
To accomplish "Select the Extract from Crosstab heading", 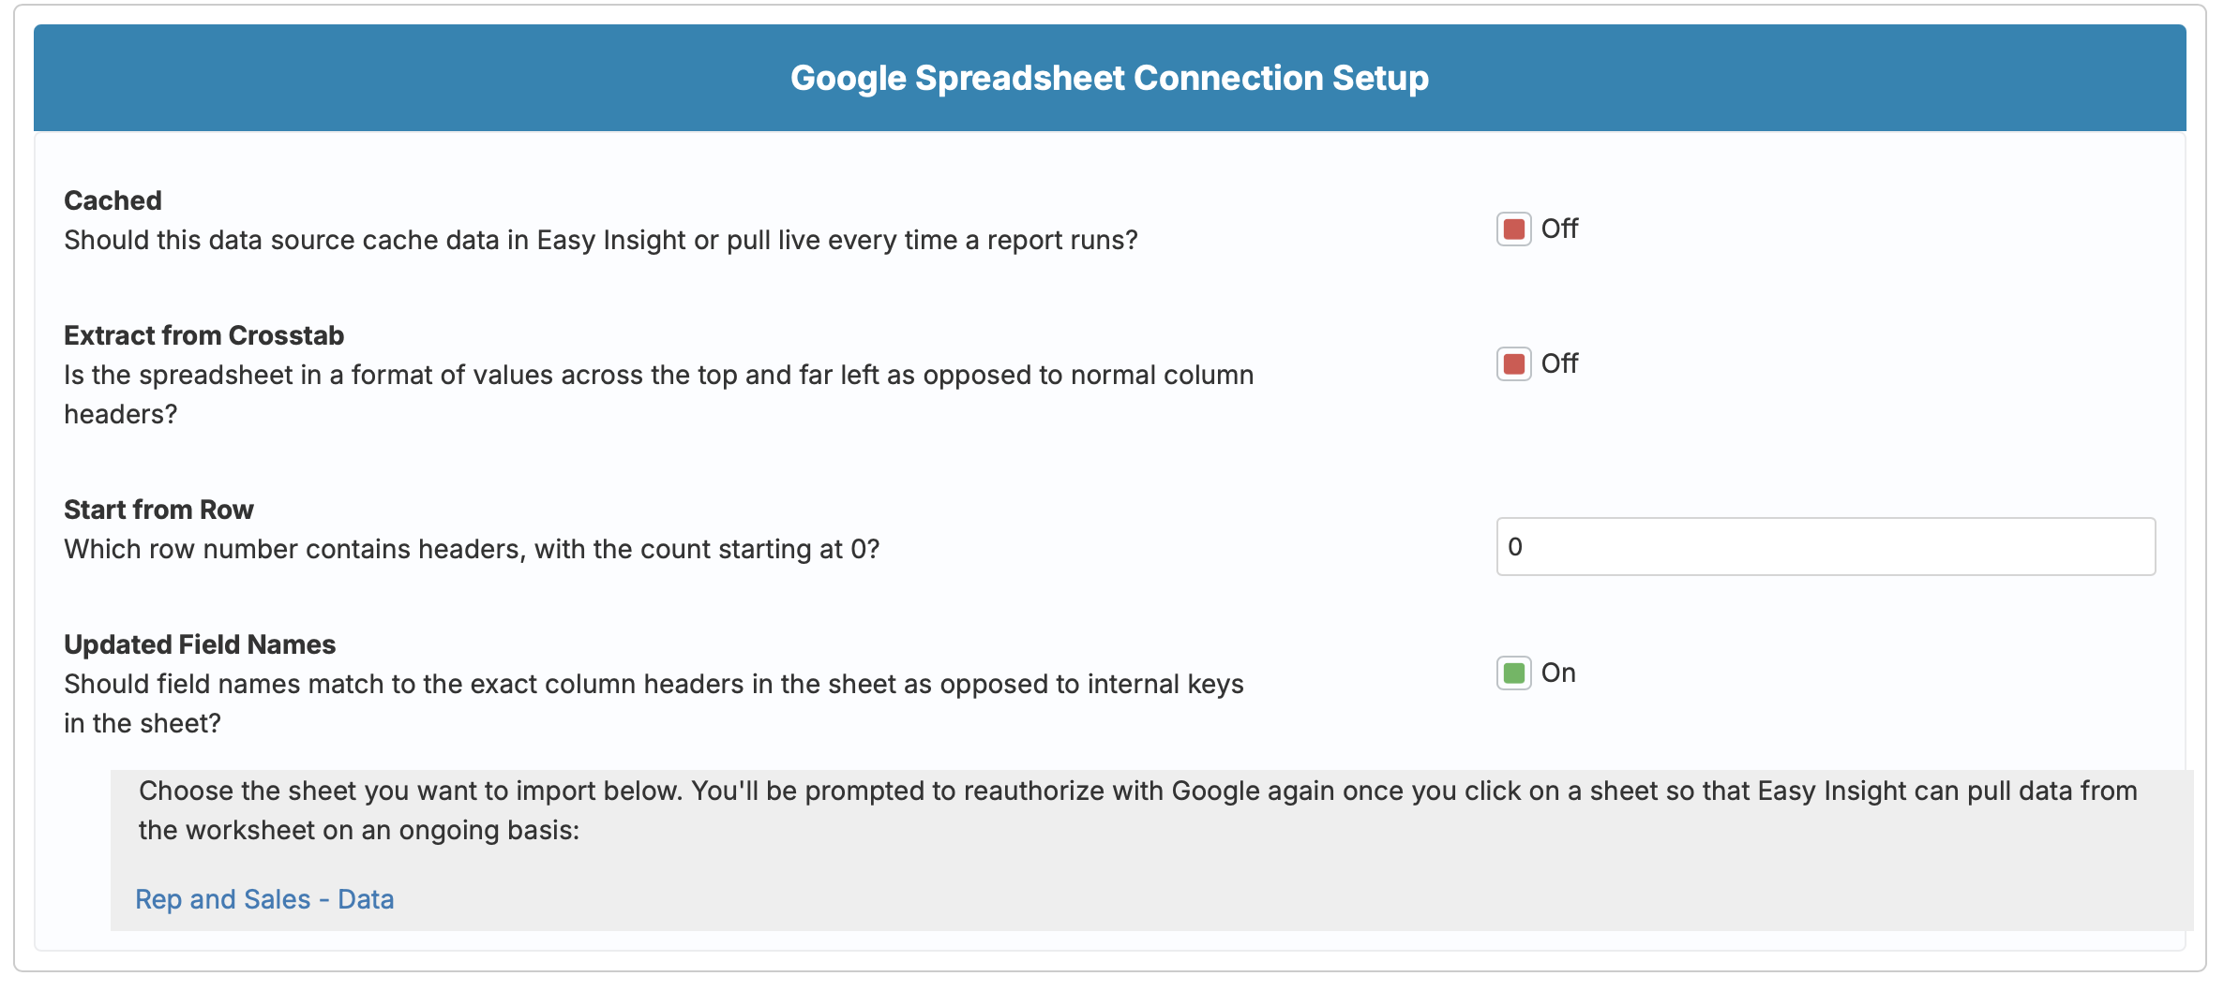I will coord(203,334).
